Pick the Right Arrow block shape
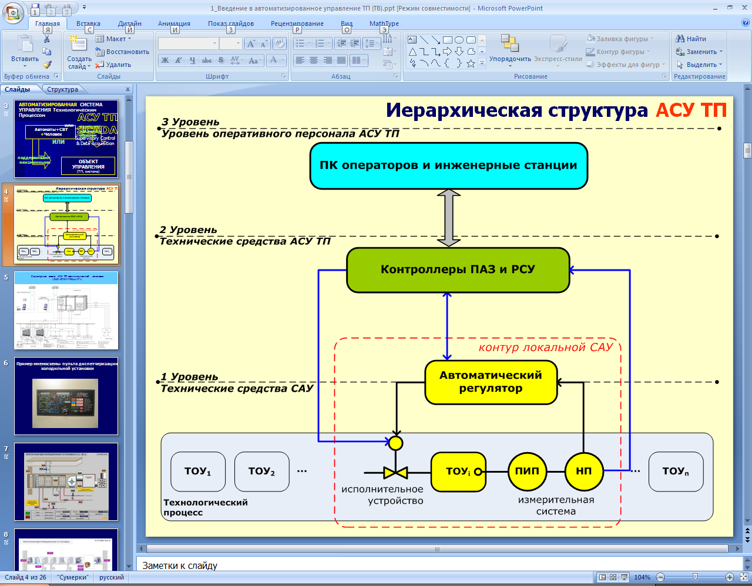This screenshot has width=752, height=586. (x=448, y=52)
